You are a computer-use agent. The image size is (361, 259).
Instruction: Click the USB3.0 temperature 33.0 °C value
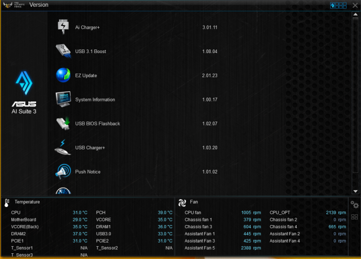click(165, 234)
